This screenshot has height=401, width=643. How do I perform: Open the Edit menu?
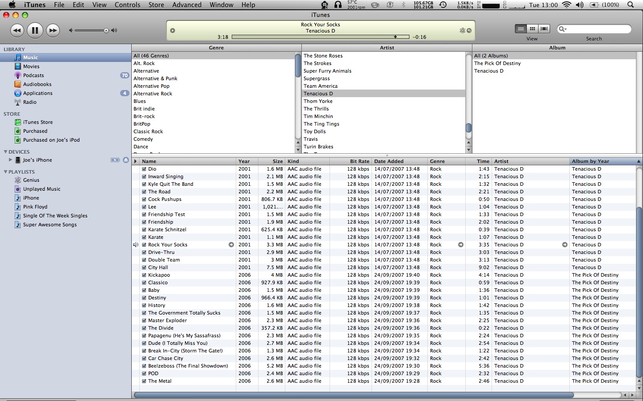(x=79, y=5)
